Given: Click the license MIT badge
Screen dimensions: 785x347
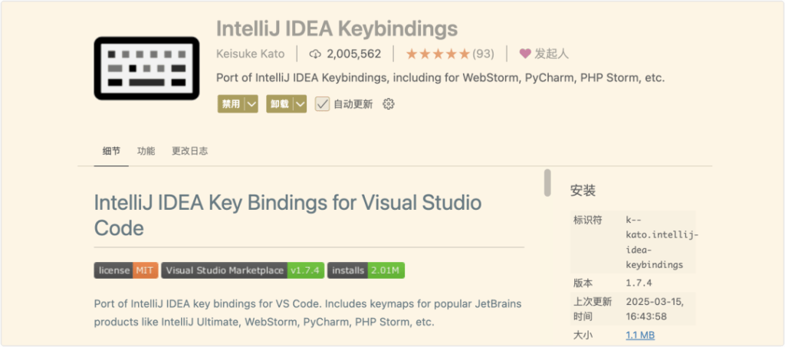Looking at the screenshot, I should point(126,270).
